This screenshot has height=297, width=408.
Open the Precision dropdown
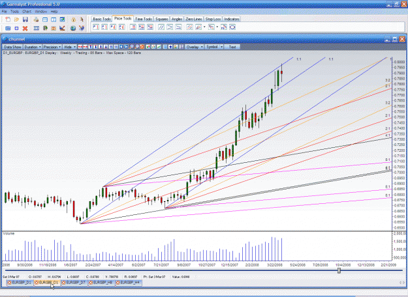(x=52, y=47)
